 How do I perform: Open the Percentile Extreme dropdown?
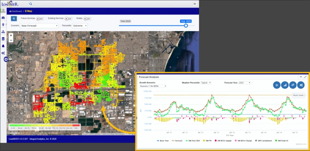(80, 26)
